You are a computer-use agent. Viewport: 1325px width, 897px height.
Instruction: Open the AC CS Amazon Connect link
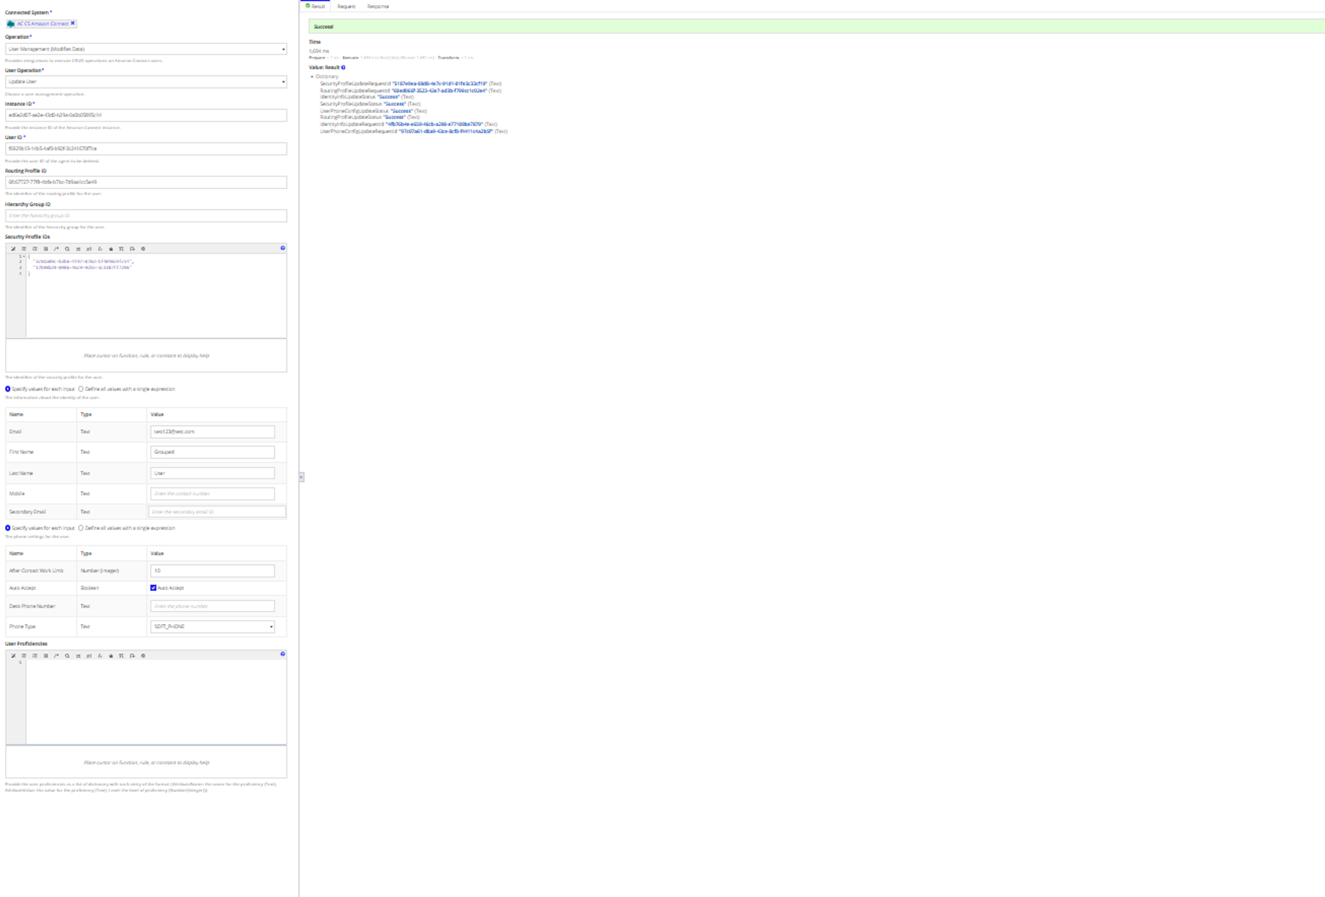tap(43, 24)
